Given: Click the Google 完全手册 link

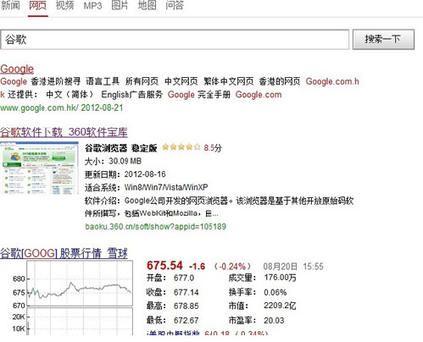Looking at the screenshot, I should [199, 95].
